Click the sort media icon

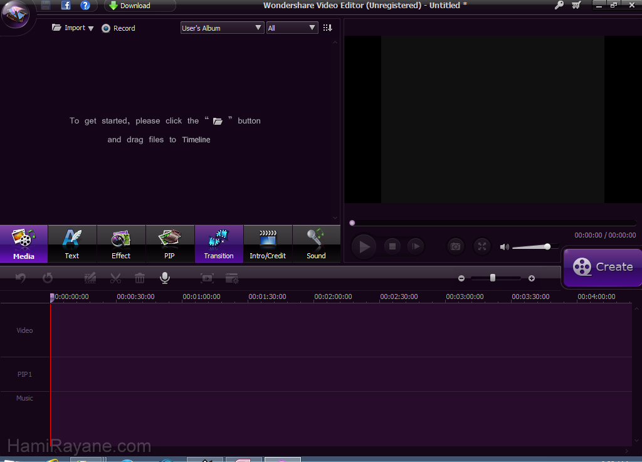(x=327, y=28)
